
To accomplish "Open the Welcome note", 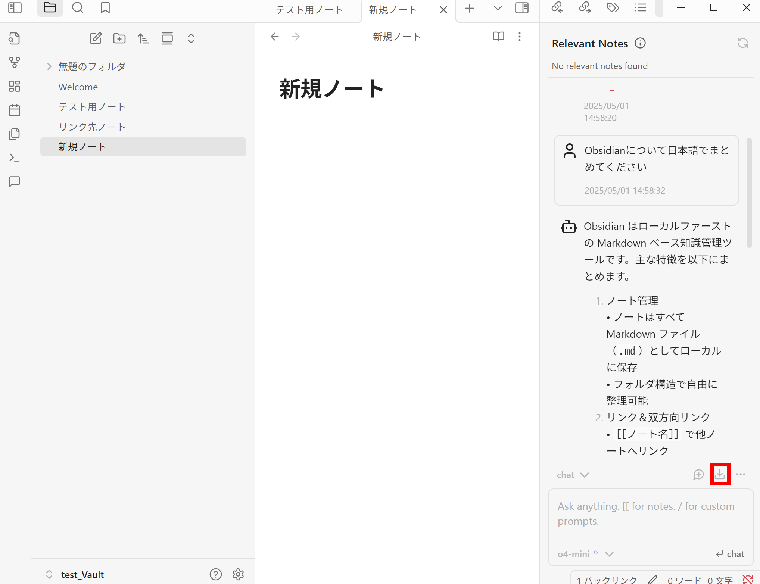I will tap(143, 87).
